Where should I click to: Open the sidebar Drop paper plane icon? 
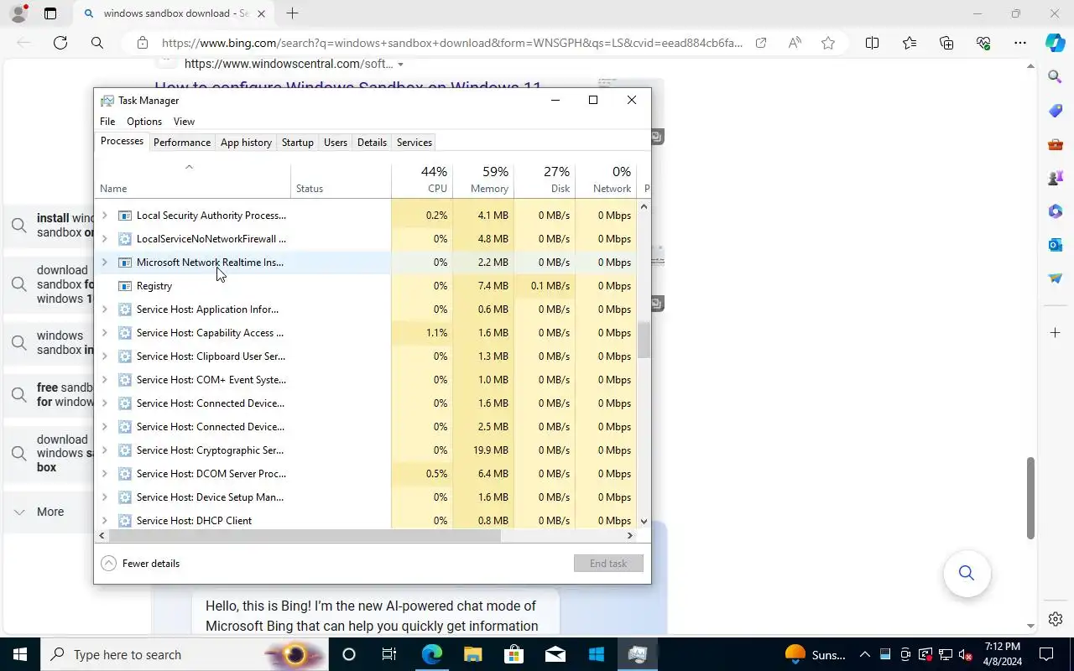click(1056, 278)
